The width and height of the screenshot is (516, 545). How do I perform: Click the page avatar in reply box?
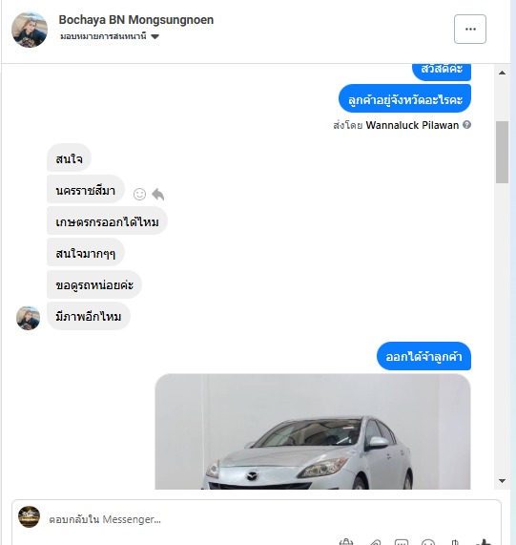30,517
